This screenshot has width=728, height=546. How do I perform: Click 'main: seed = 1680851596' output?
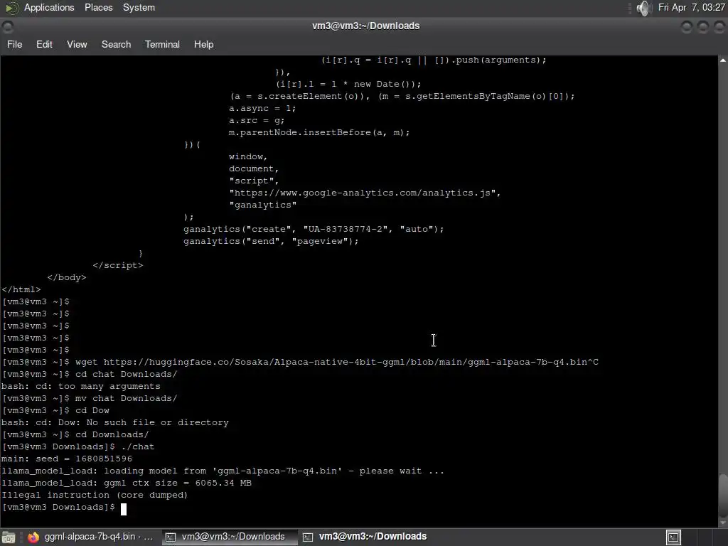pos(67,459)
